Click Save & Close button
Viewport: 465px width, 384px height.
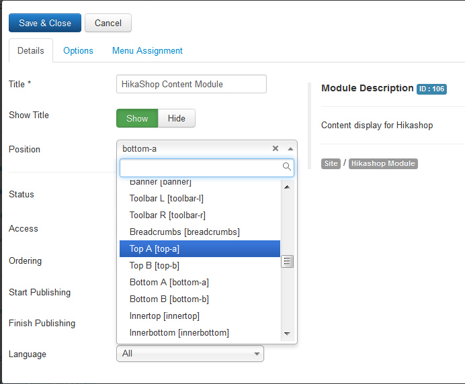45,23
